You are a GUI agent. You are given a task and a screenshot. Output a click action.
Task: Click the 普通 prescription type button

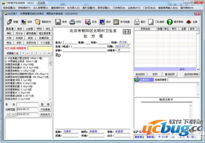[126, 32]
